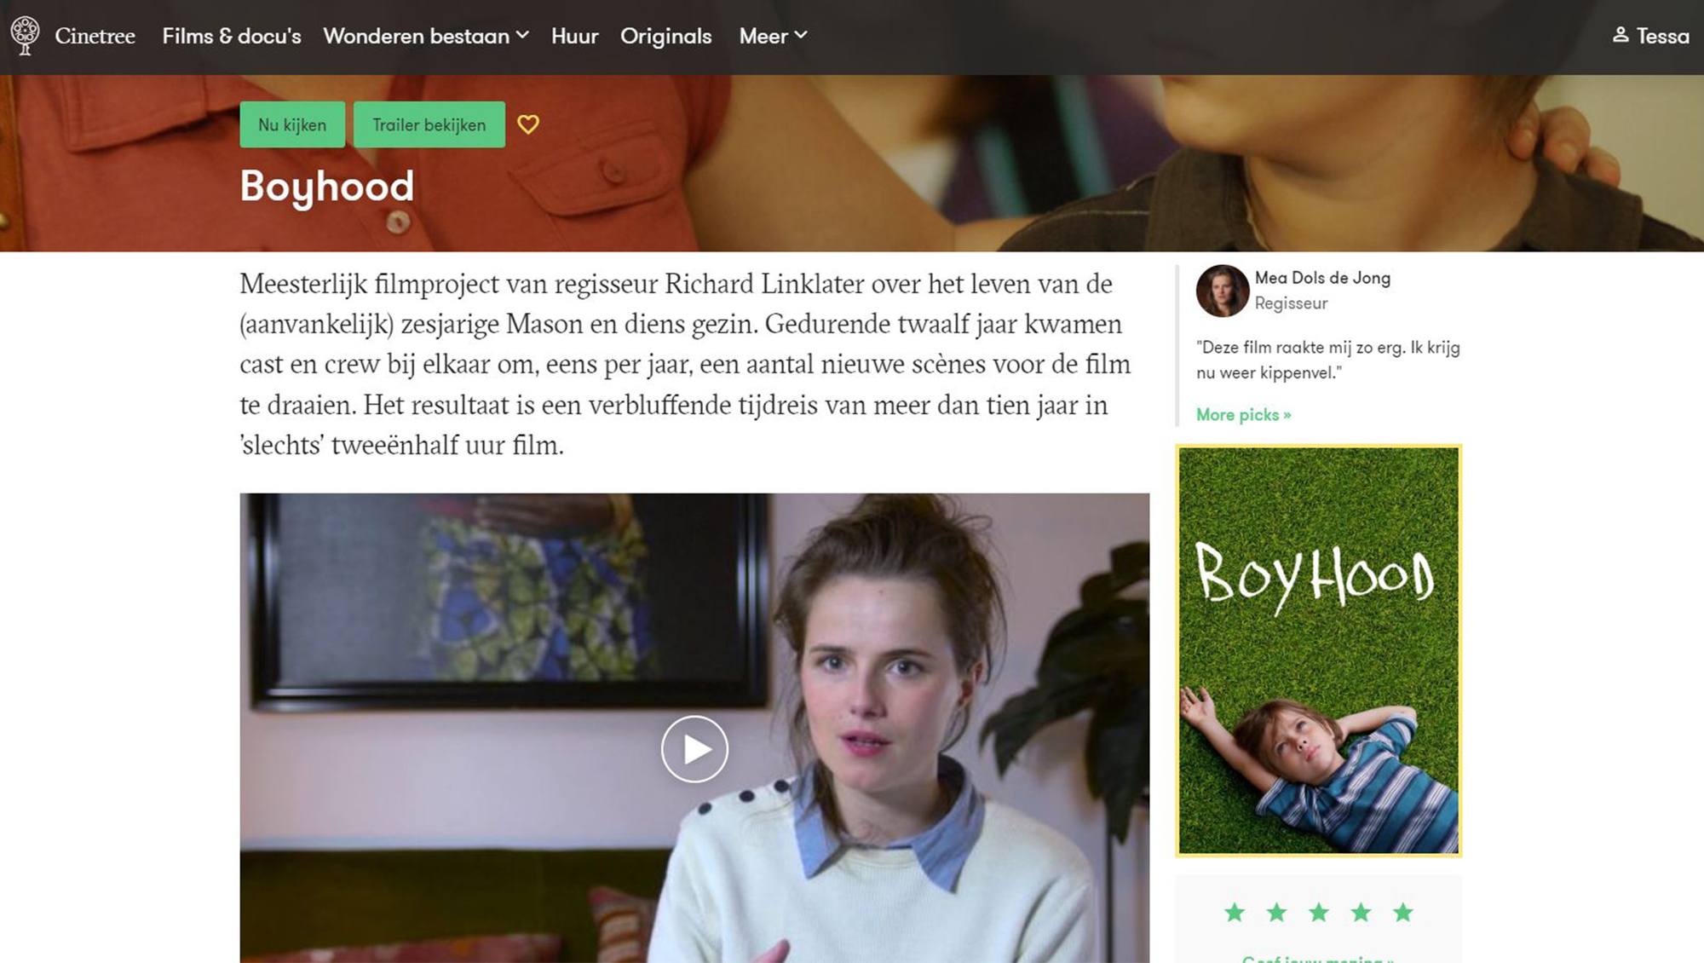The image size is (1704, 963).
Task: Open Mea Dols de Jong name link
Action: point(1322,278)
